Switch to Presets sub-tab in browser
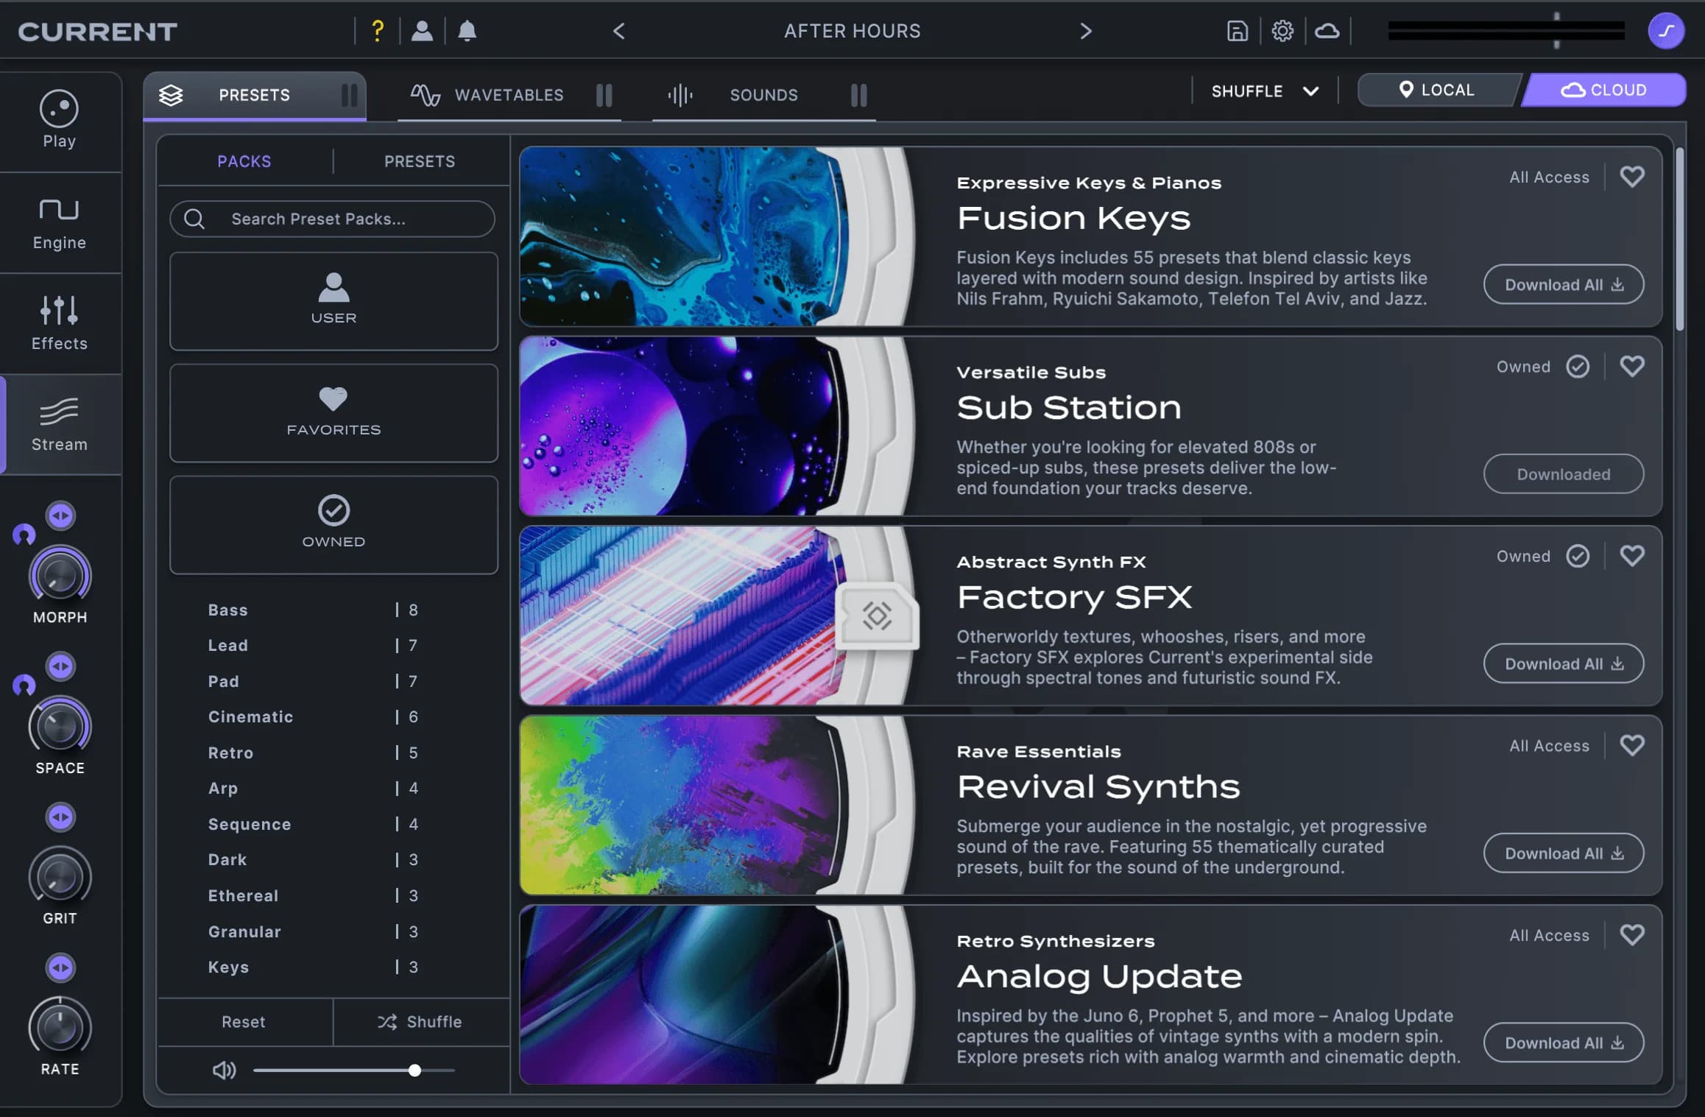 420,161
